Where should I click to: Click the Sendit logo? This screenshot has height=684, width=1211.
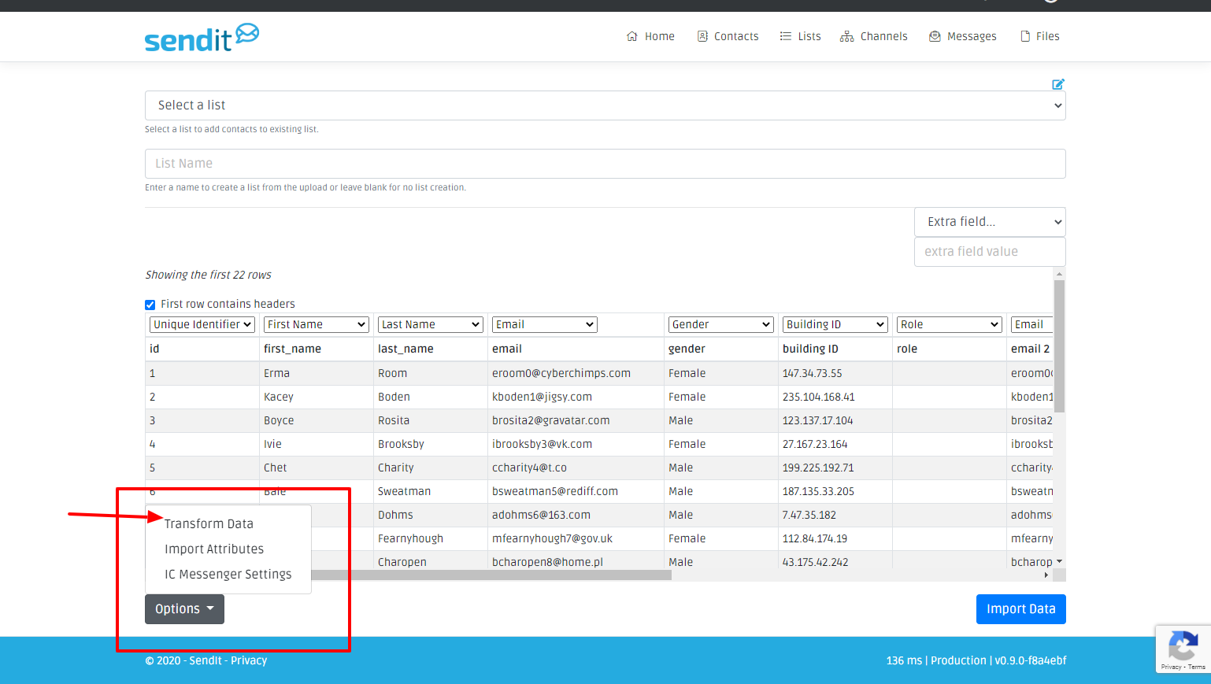pyautogui.click(x=202, y=37)
